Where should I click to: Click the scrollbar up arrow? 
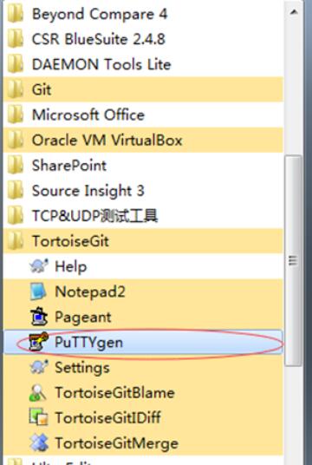click(x=293, y=12)
